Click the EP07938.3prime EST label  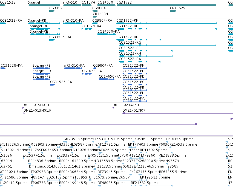(x=45, y=172)
